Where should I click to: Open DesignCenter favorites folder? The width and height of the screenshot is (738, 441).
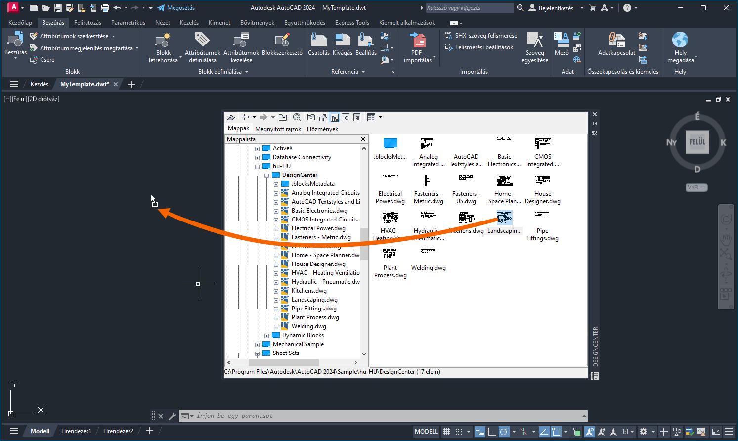(311, 117)
